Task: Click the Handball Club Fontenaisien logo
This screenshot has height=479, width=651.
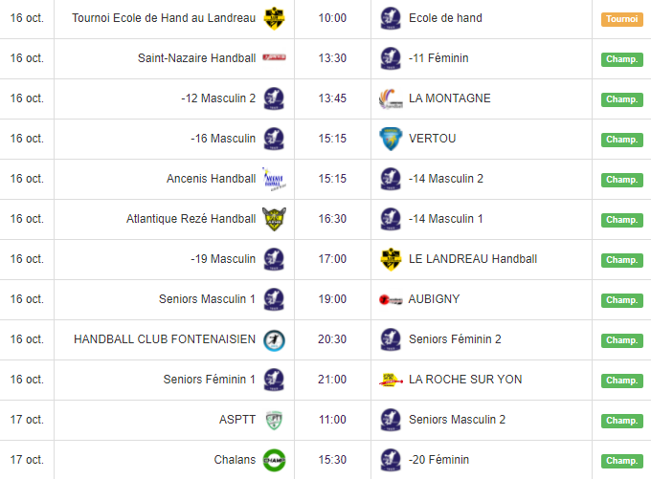Action: [274, 339]
